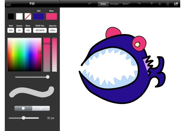Click the gray brush stroke preview
Screen dimensions: 185x131
coord(32,92)
